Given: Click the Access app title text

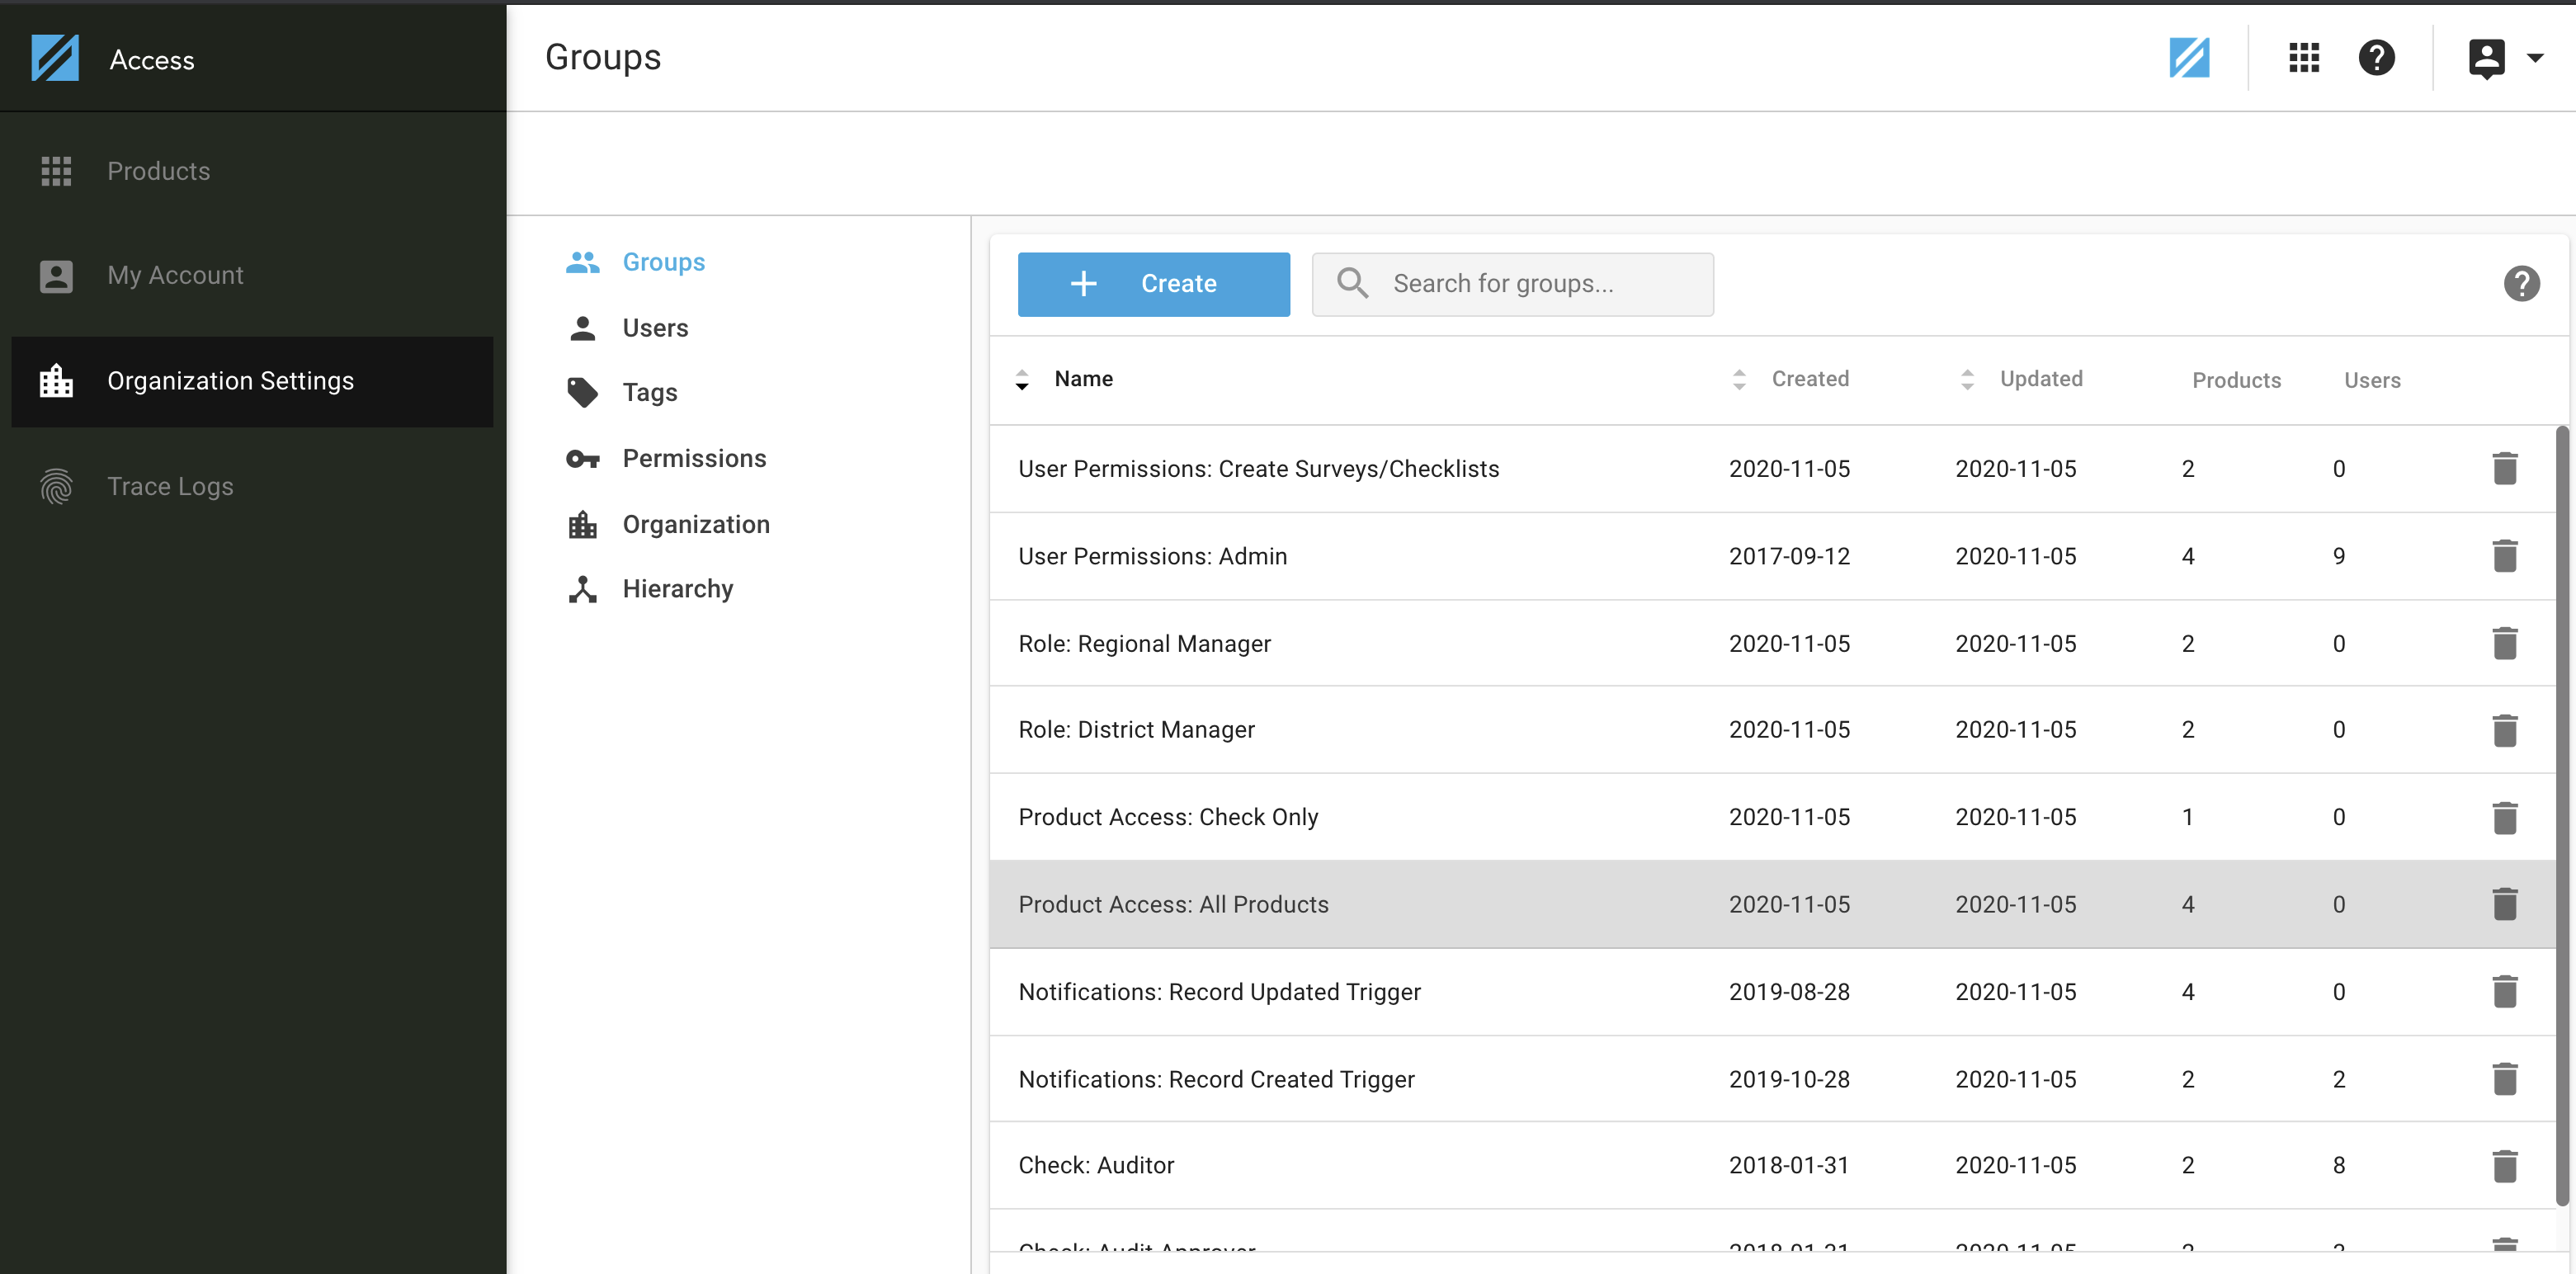Looking at the screenshot, I should tap(152, 60).
